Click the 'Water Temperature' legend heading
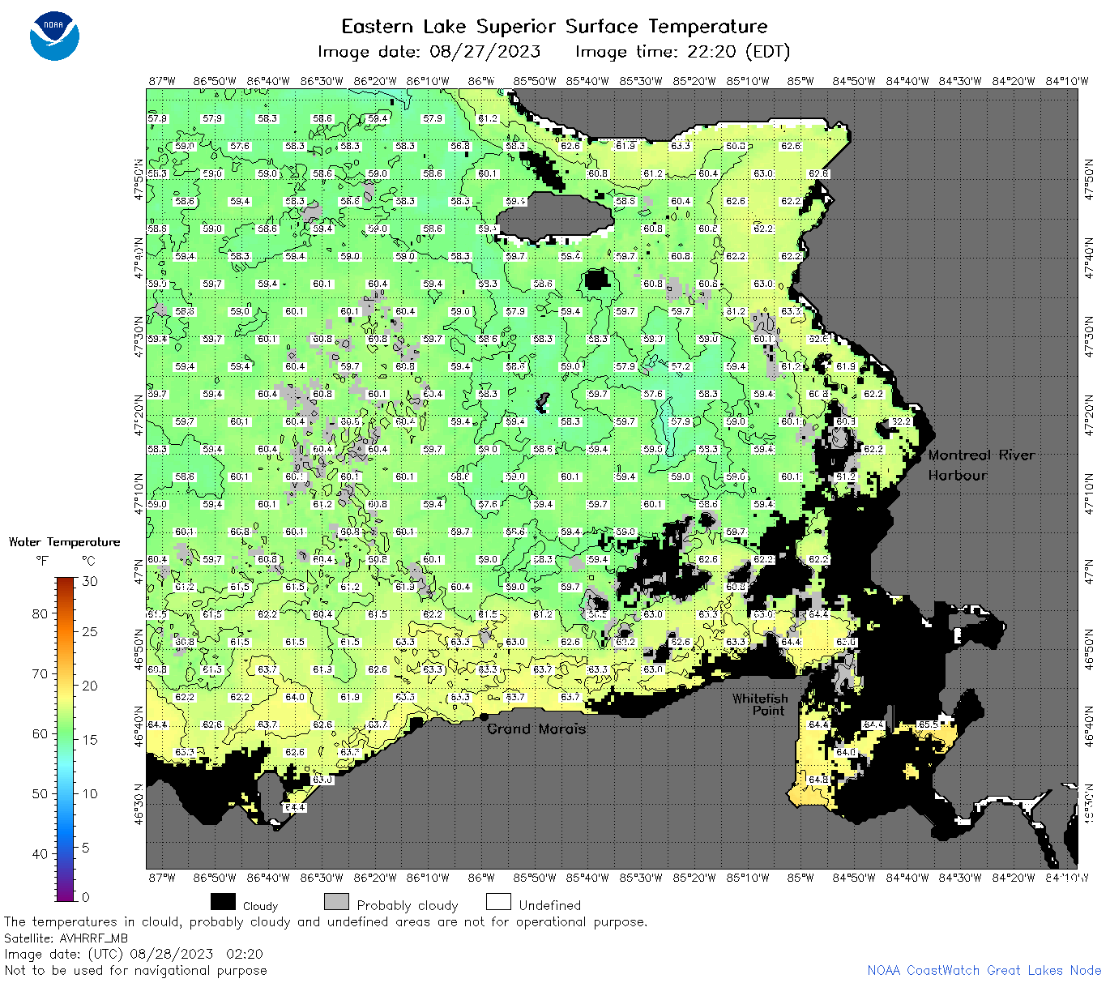This screenshot has height=983, width=1110. click(64, 541)
